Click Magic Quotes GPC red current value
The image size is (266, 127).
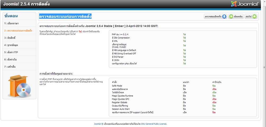click(214, 99)
